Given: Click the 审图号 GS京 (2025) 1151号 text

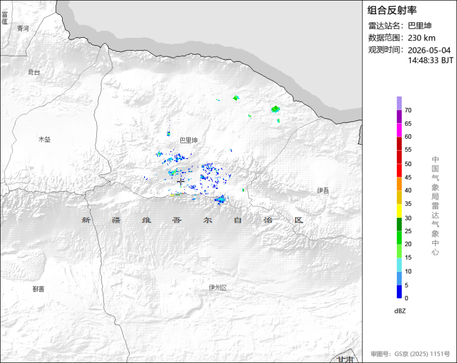Looking at the screenshot, I should [x=410, y=354].
